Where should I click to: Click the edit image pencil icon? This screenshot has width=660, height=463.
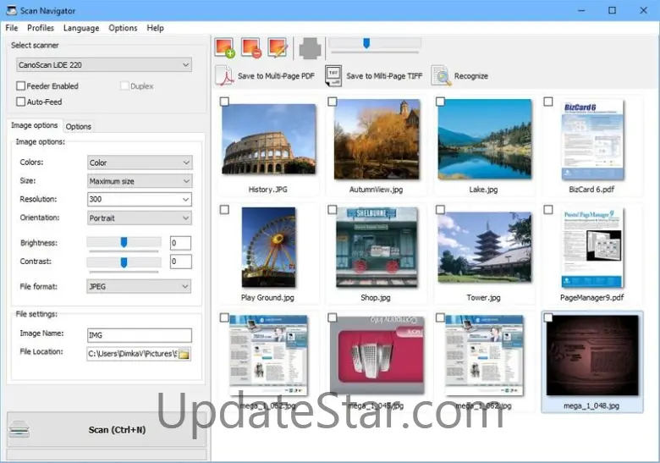click(278, 47)
